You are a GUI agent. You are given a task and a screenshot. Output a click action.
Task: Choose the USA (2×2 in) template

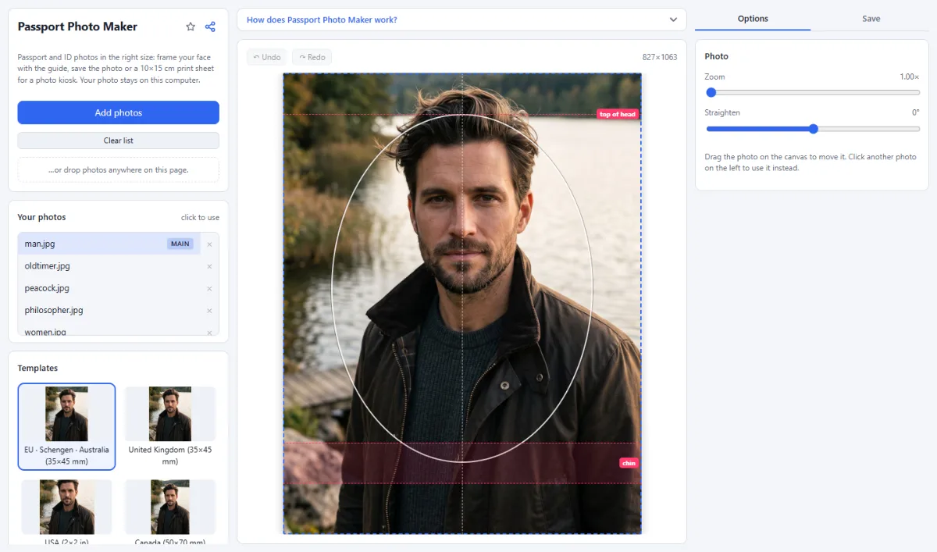[66, 512]
